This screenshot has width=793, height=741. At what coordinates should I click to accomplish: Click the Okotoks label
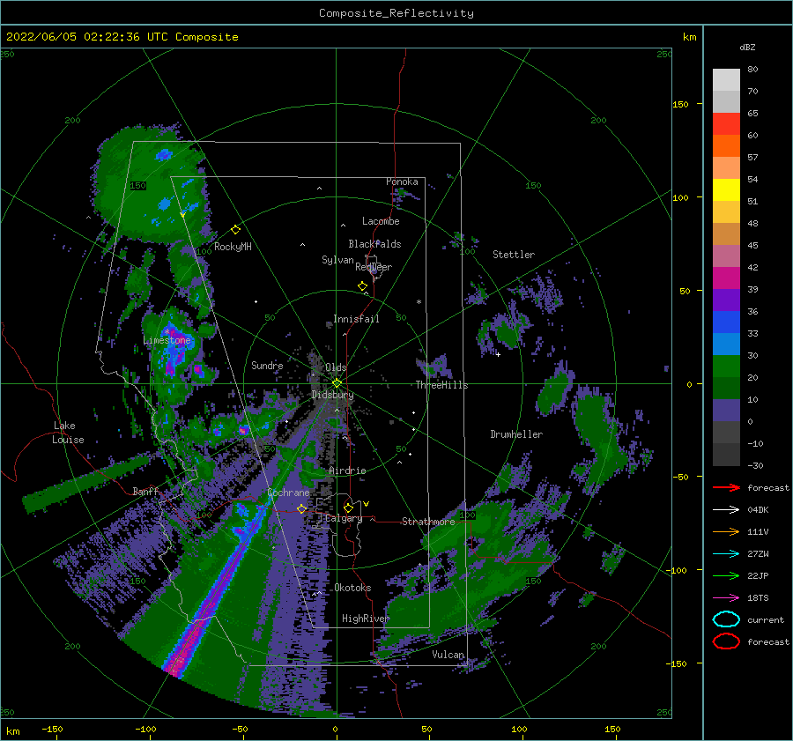tap(352, 588)
